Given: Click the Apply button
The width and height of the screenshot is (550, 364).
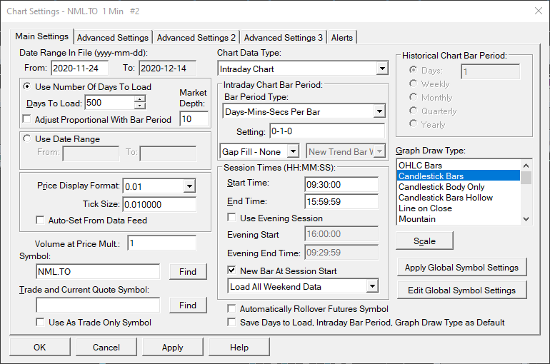Looking at the screenshot, I should tap(172, 347).
